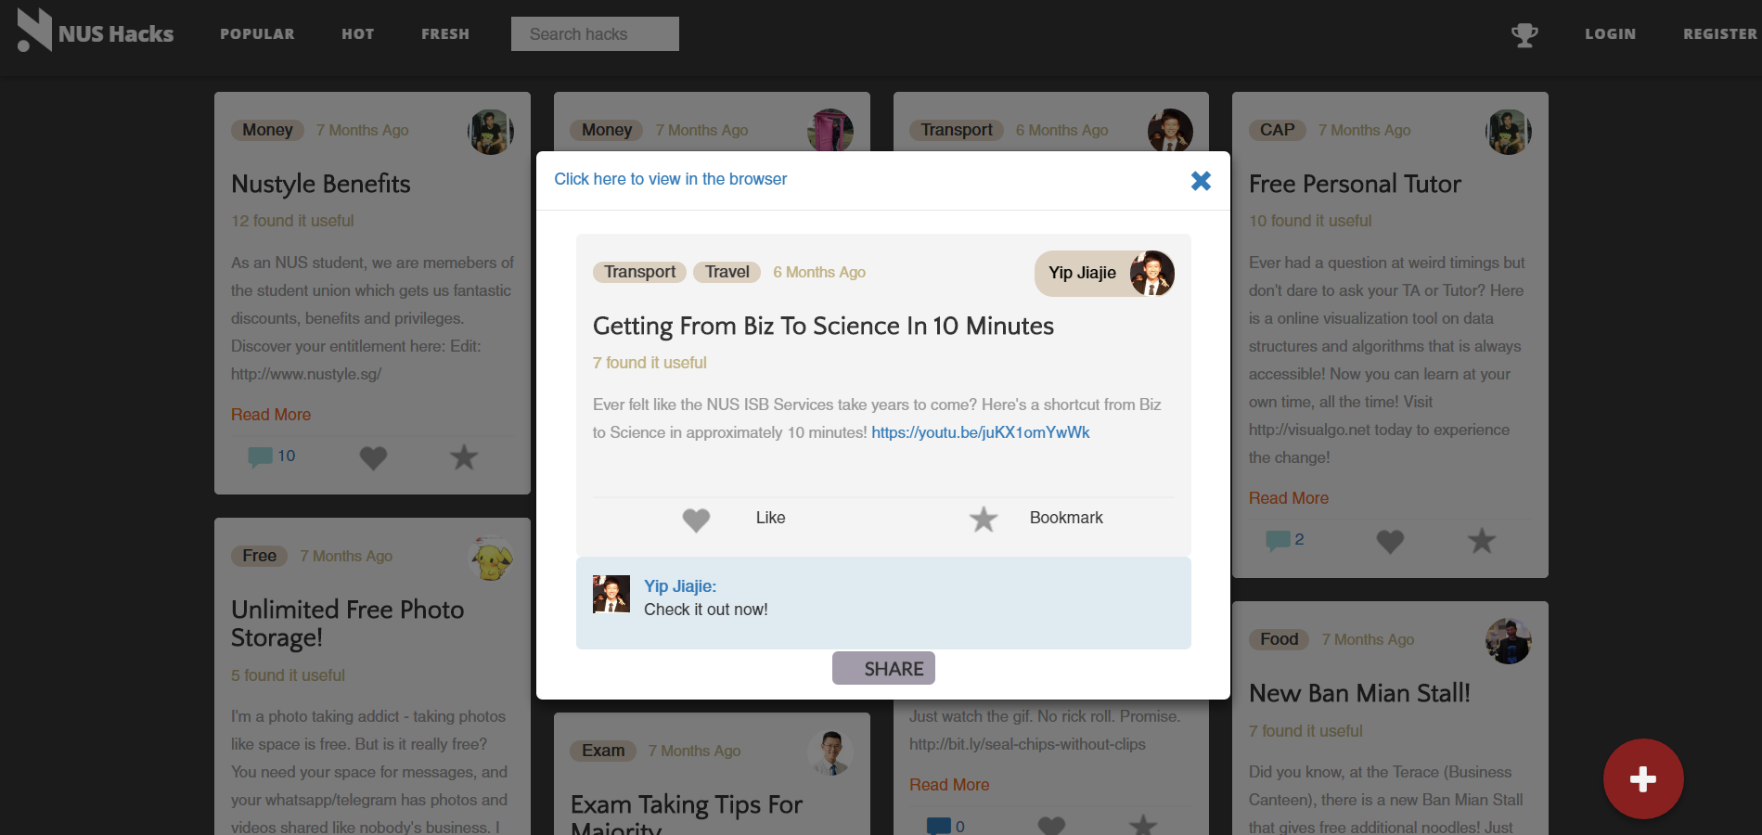The height and width of the screenshot is (835, 1762).
Task: Open comments on Nustyle Benefits card
Action: coord(272,456)
